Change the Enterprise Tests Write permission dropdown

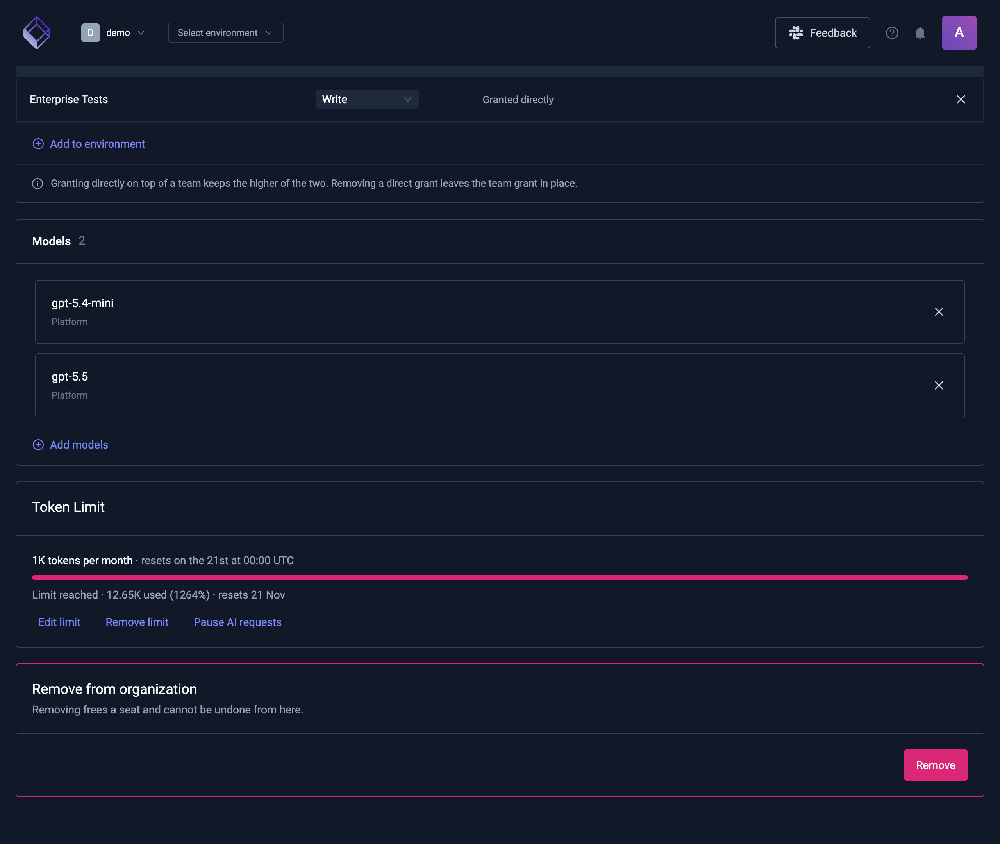pyautogui.click(x=367, y=99)
